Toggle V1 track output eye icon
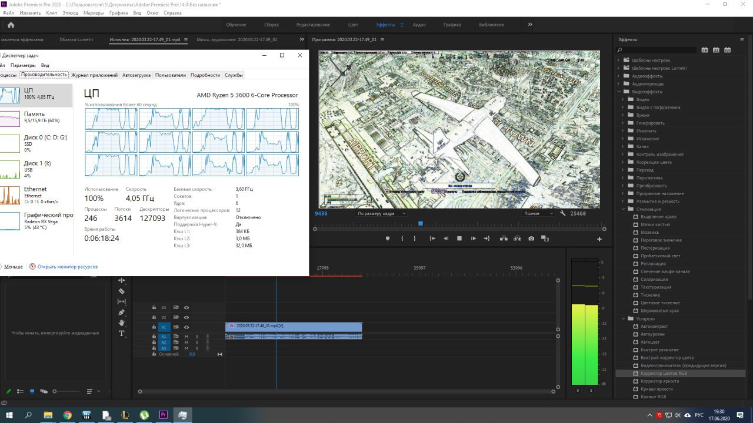This screenshot has width=753, height=423. 186,327
